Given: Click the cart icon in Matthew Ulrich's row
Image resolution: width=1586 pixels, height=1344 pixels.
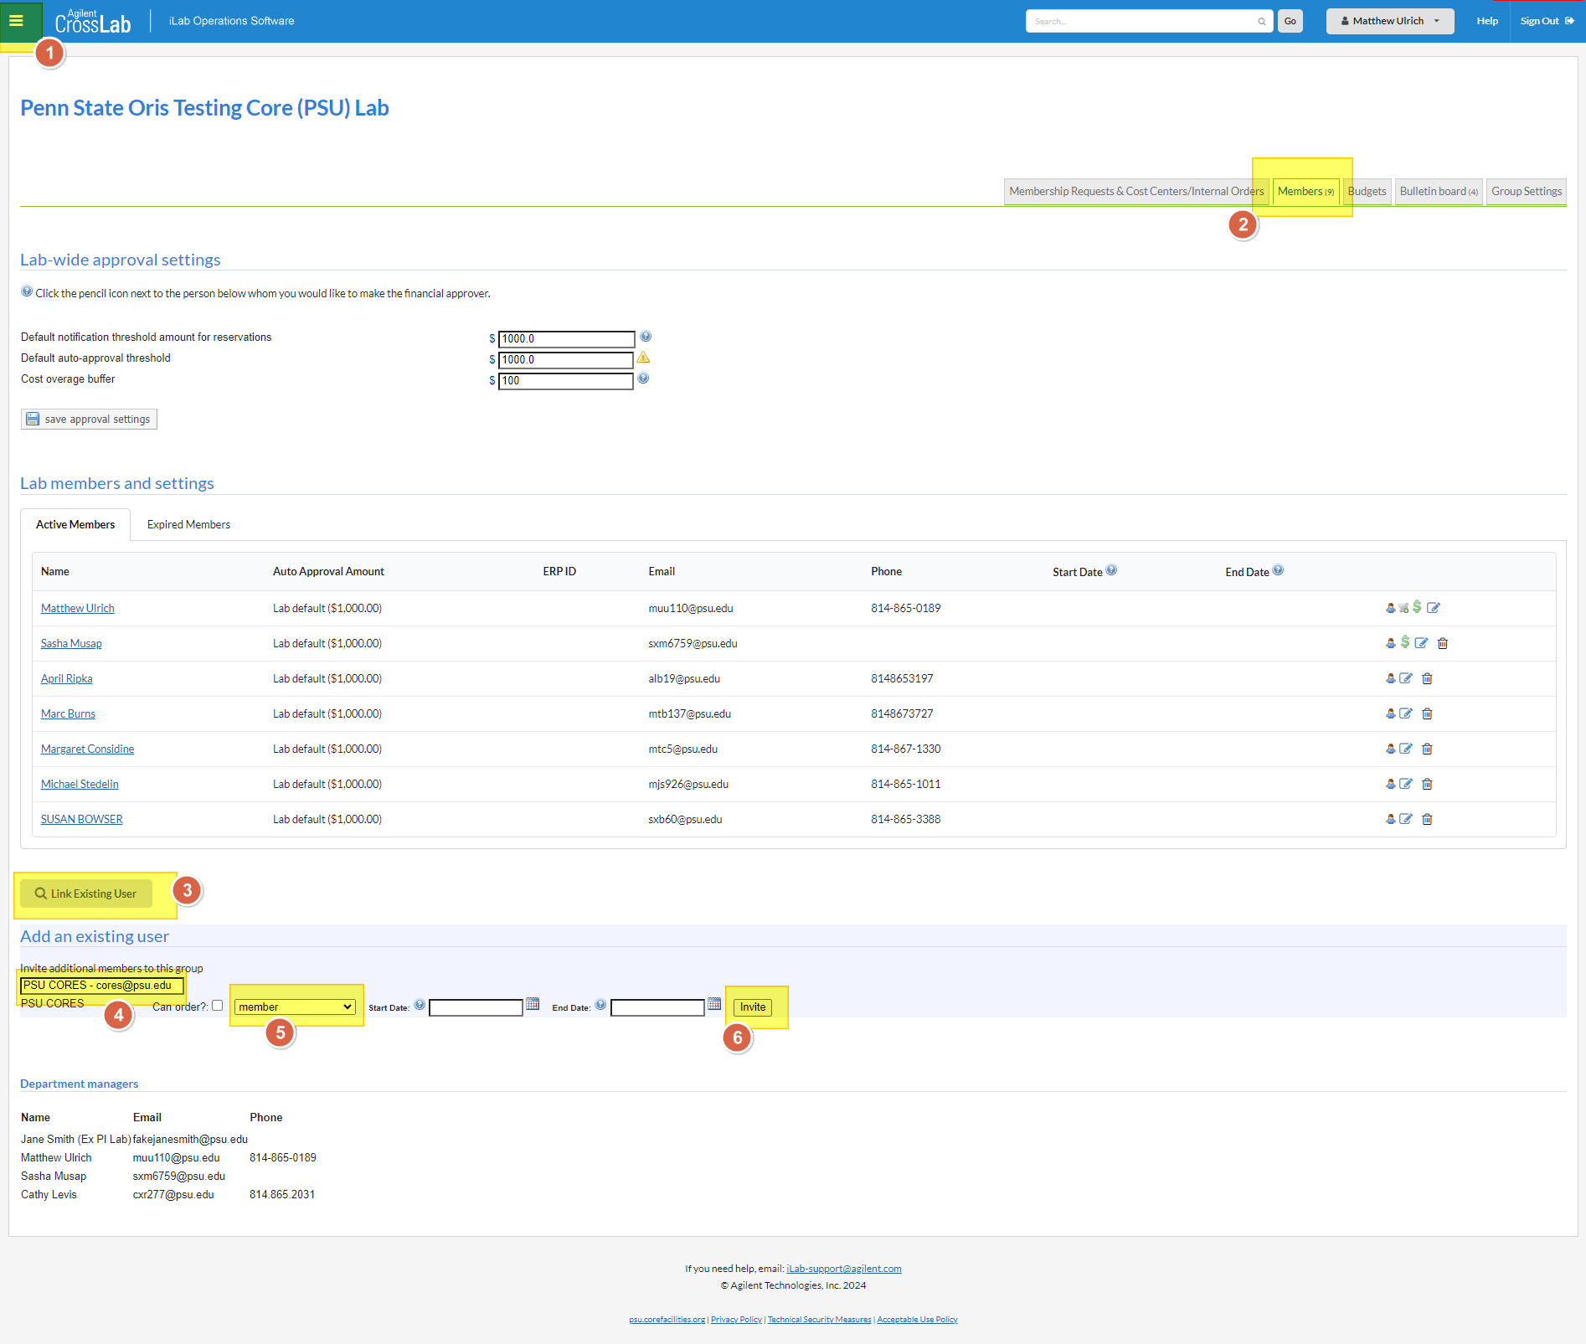Looking at the screenshot, I should pos(1403,609).
